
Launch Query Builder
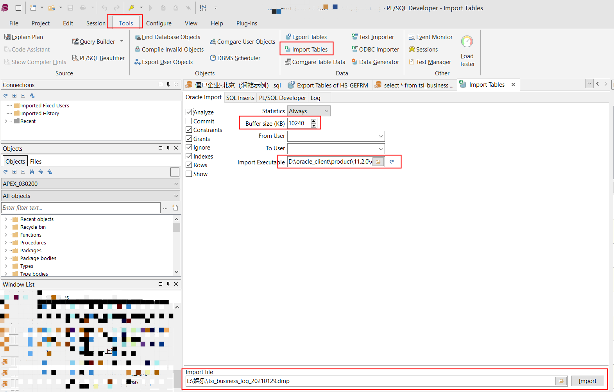coord(94,42)
